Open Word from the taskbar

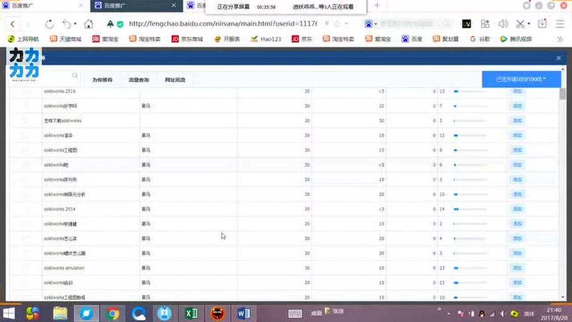(244, 314)
